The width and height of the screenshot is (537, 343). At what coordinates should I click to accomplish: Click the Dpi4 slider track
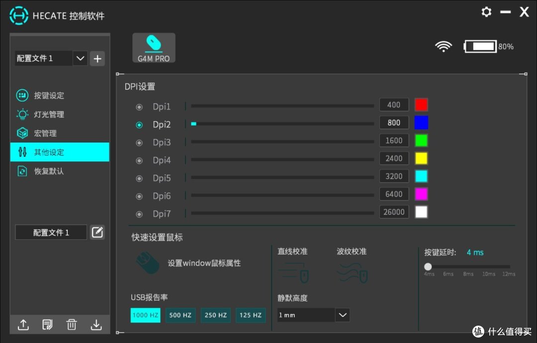[282, 159]
